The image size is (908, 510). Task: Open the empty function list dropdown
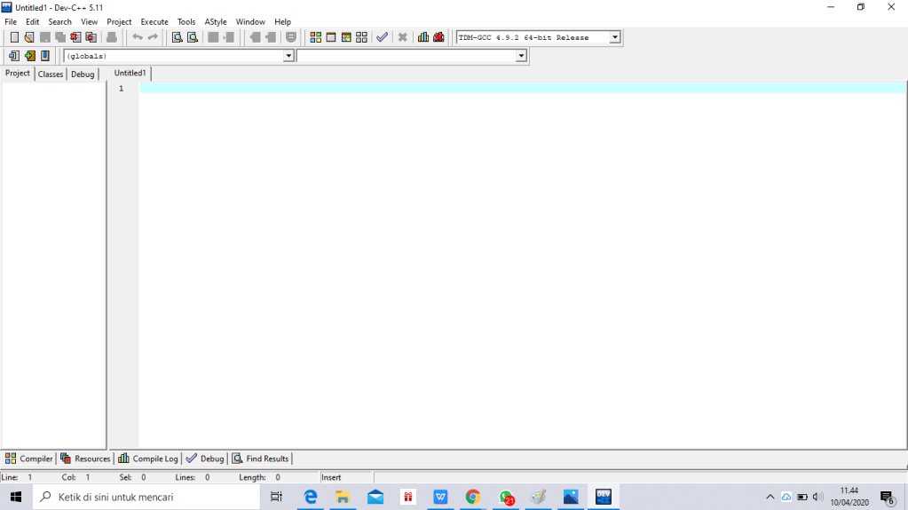[x=521, y=56]
